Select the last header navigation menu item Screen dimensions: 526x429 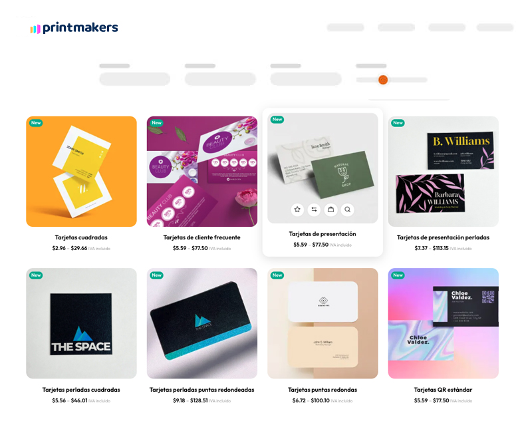495,27
